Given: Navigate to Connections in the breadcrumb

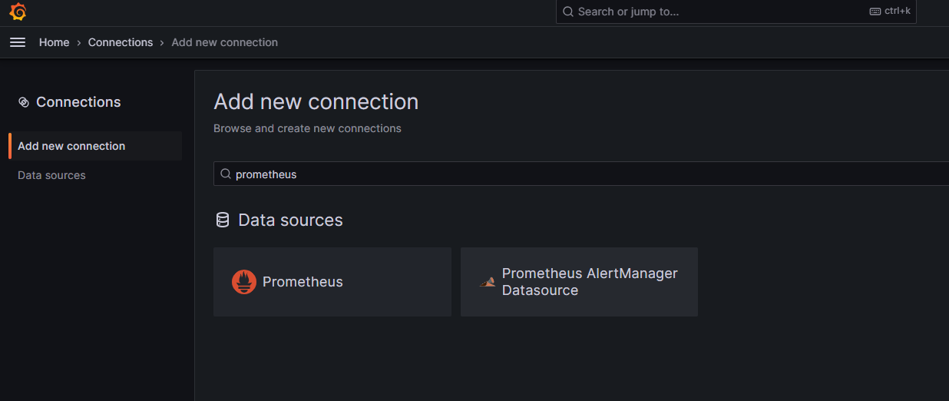Looking at the screenshot, I should (121, 42).
